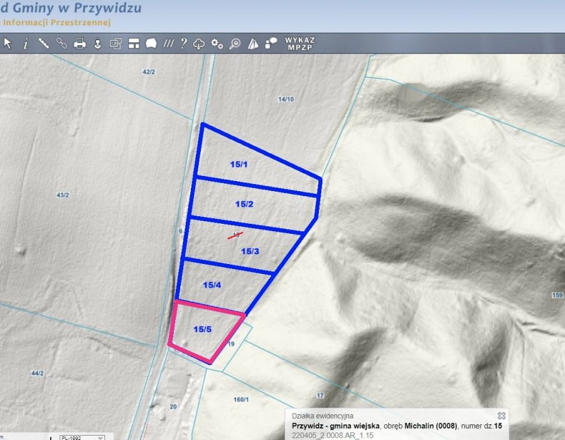Click parcel 15/5 highlighted in pink

click(201, 330)
